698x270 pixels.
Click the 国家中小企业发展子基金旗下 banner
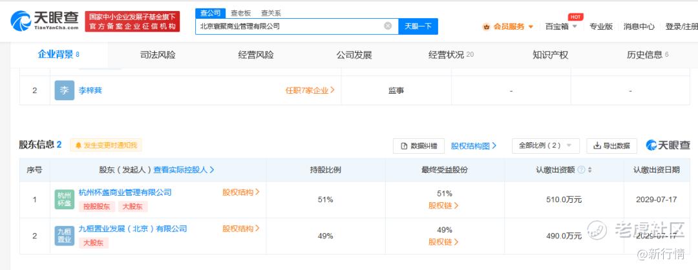(x=132, y=21)
